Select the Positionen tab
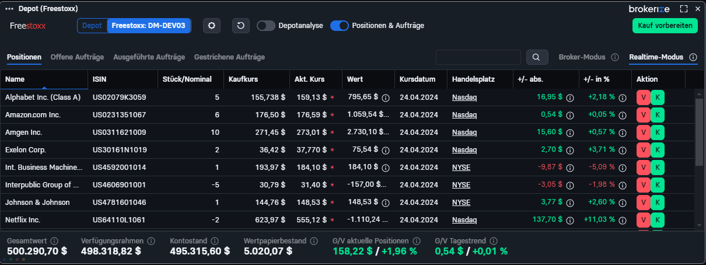The width and height of the screenshot is (706, 265). point(24,57)
